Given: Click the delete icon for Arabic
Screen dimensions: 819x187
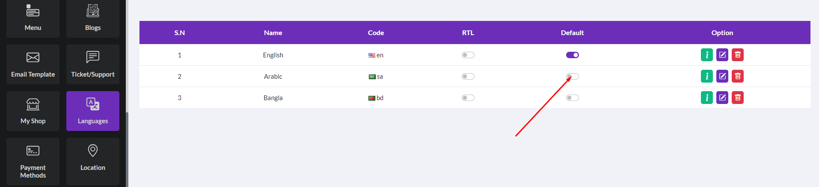Looking at the screenshot, I should [737, 76].
